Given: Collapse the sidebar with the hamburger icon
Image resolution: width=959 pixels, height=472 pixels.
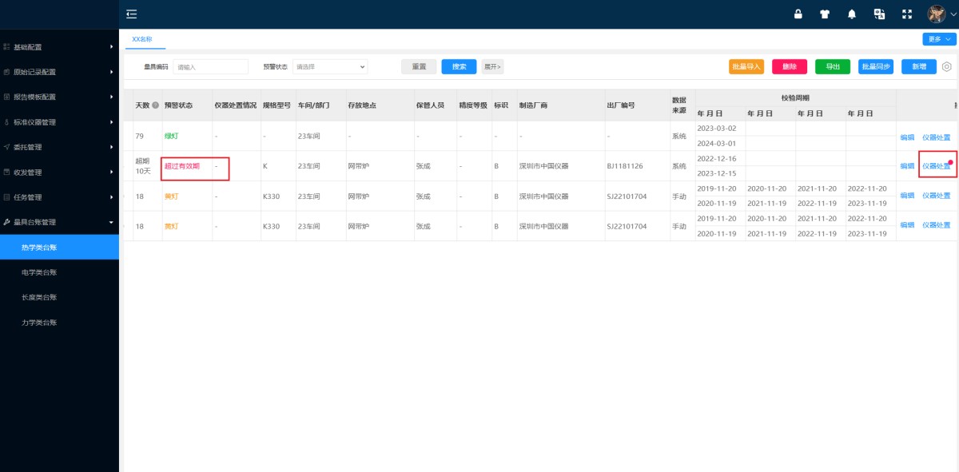Looking at the screenshot, I should click(131, 14).
